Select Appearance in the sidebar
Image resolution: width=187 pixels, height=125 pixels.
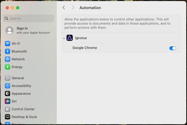(28, 93)
